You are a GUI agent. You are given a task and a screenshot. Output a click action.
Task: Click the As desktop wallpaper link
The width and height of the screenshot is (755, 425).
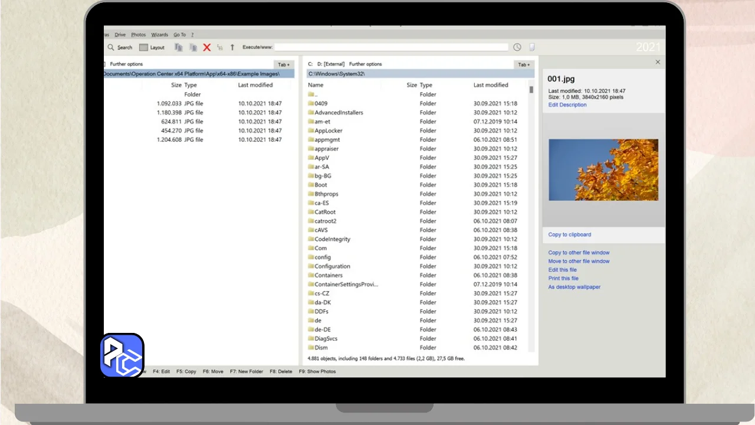tap(574, 287)
